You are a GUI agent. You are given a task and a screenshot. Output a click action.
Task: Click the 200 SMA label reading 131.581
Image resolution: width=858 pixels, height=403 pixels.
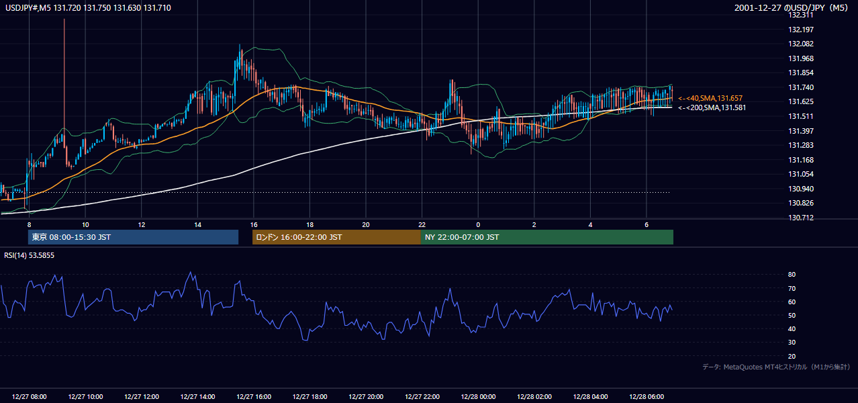pos(712,107)
